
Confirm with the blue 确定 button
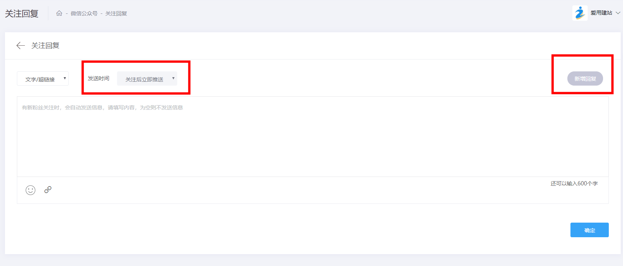[x=589, y=230]
